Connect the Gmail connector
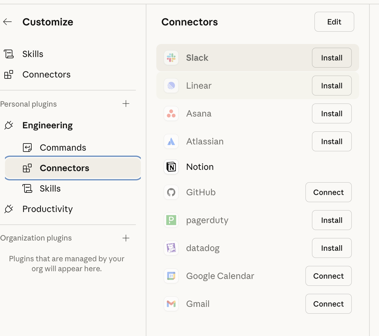The width and height of the screenshot is (379, 336). point(328,304)
